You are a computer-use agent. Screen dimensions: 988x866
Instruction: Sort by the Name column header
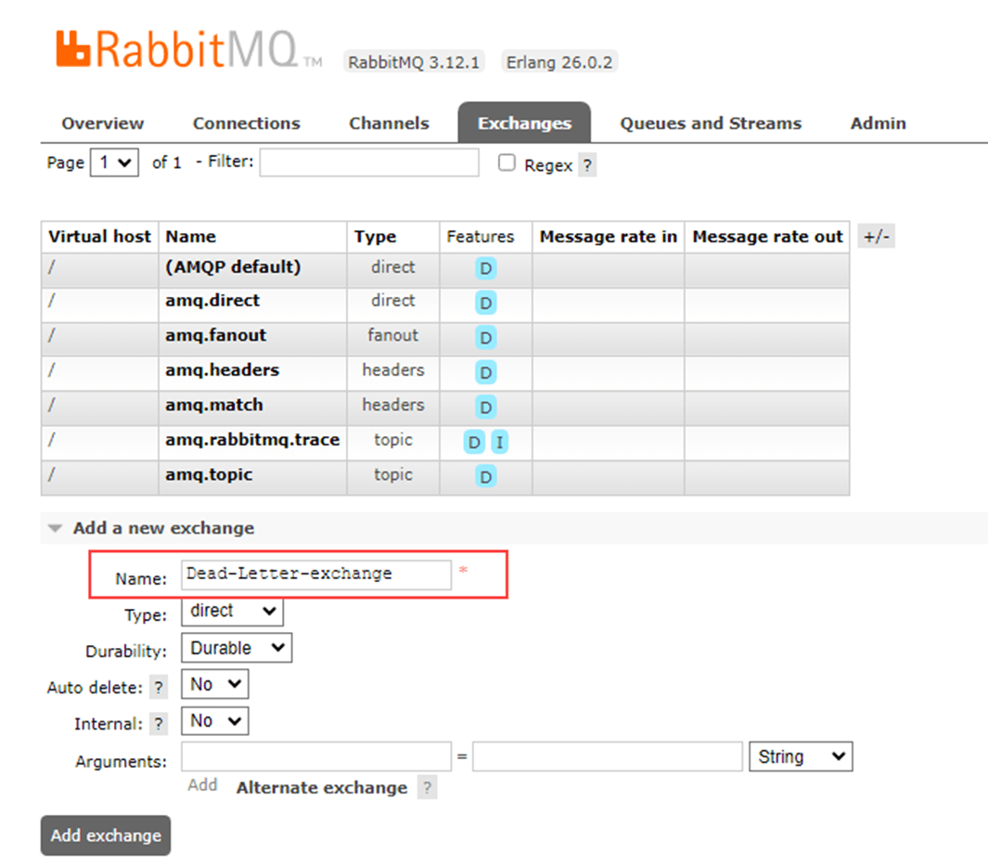pyautogui.click(x=190, y=237)
